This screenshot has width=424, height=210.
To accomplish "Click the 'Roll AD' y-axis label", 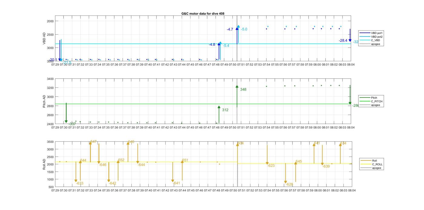I will pyautogui.click(x=44, y=164).
